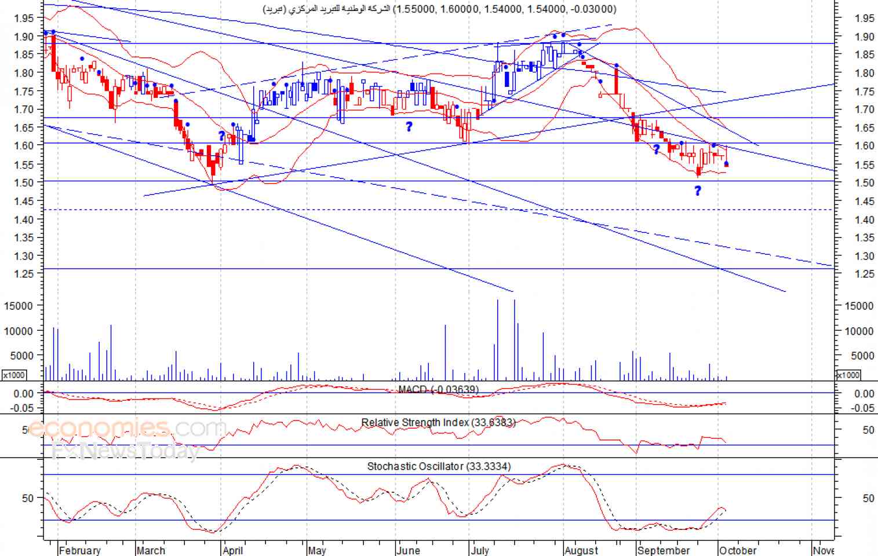
Task: Click the 1.25 price level on the right axis
Action: 865,274
